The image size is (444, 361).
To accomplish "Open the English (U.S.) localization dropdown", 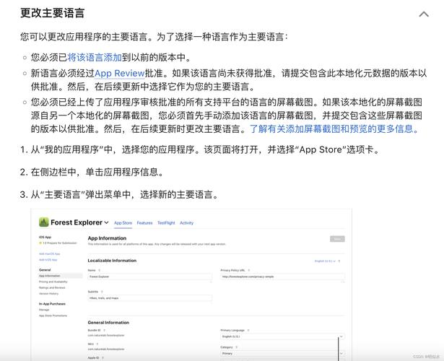I will (325, 261).
